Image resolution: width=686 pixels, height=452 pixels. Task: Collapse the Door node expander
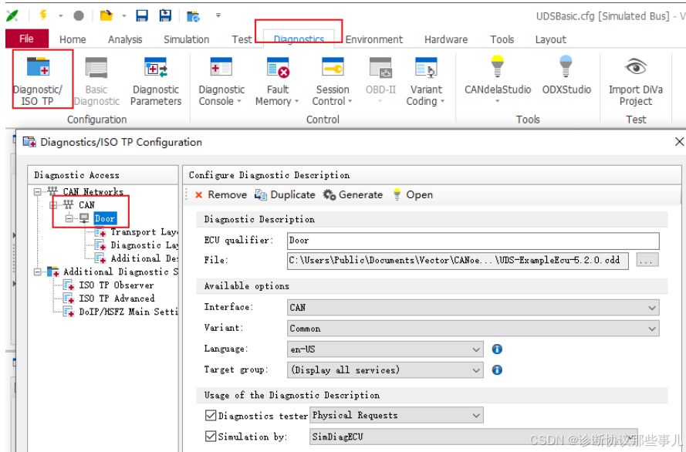click(69, 218)
